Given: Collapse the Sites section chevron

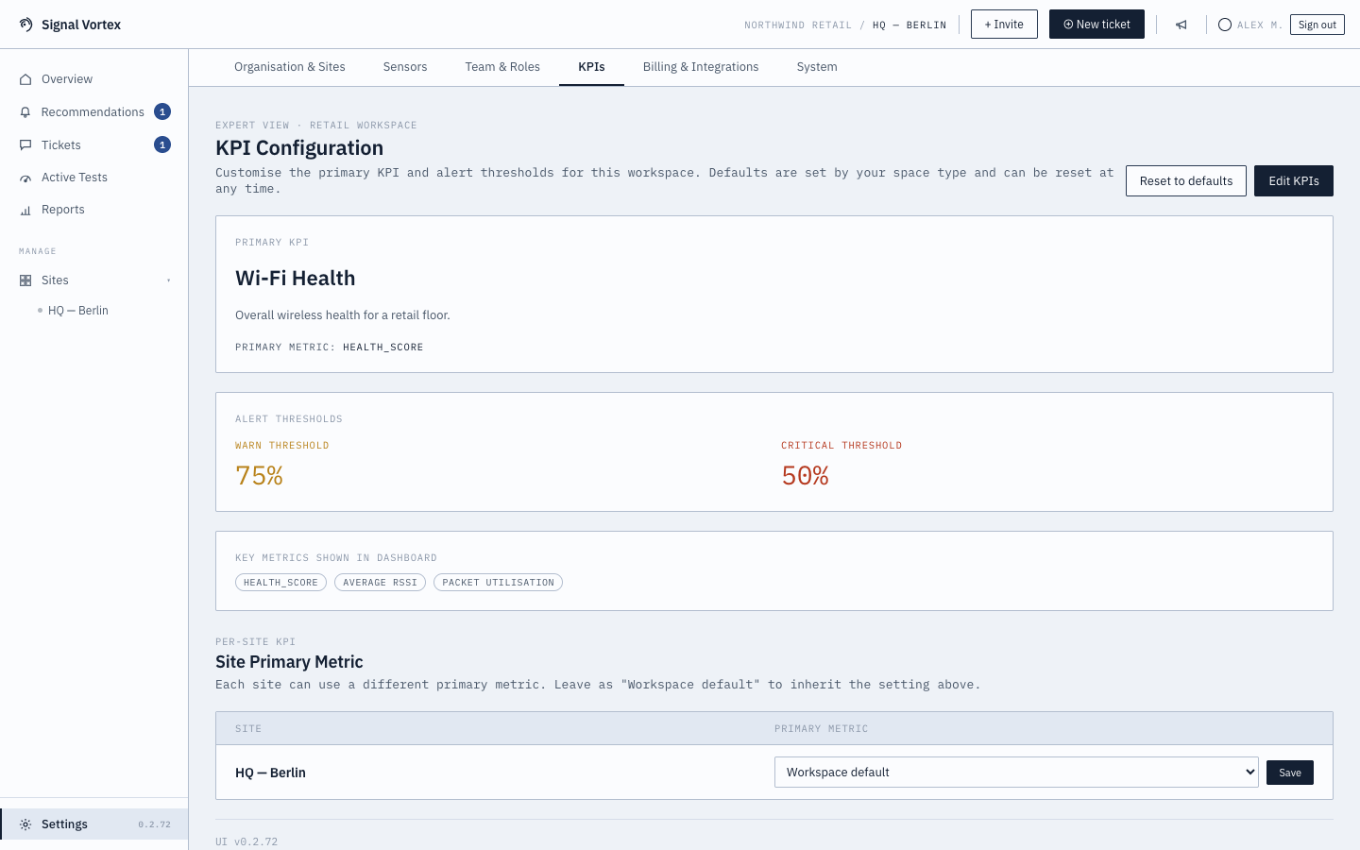Looking at the screenshot, I should click(169, 280).
